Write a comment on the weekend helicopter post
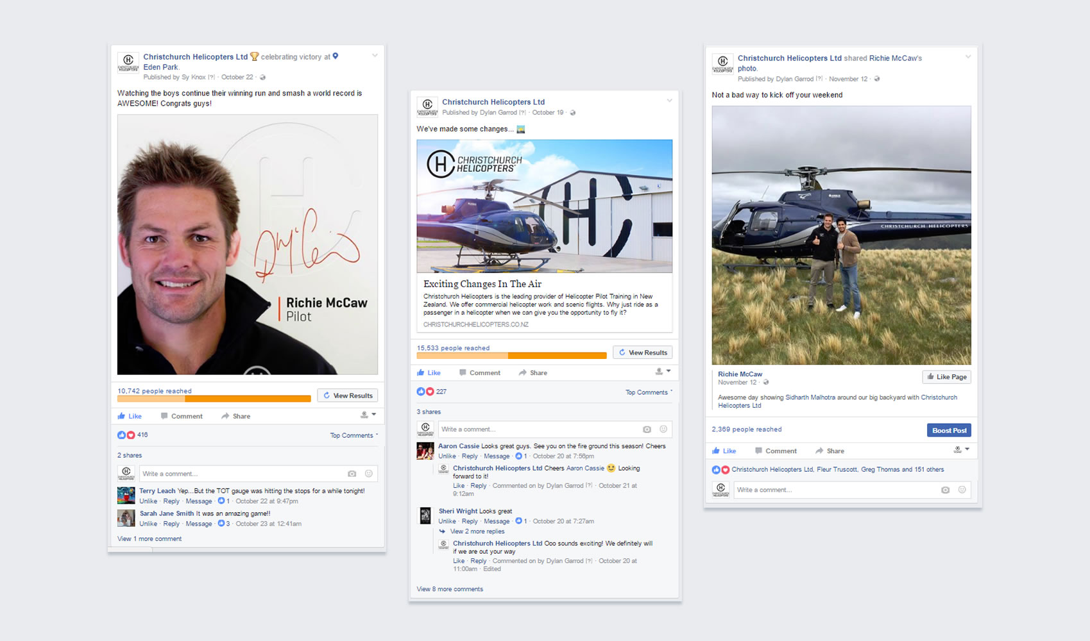 pos(851,490)
